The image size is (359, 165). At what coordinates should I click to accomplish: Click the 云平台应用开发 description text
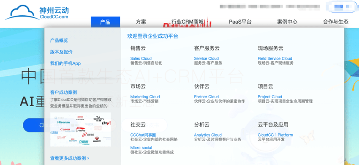[271, 139]
